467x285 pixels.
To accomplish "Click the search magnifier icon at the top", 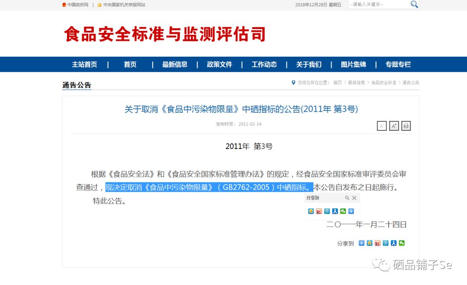I will click(414, 4).
